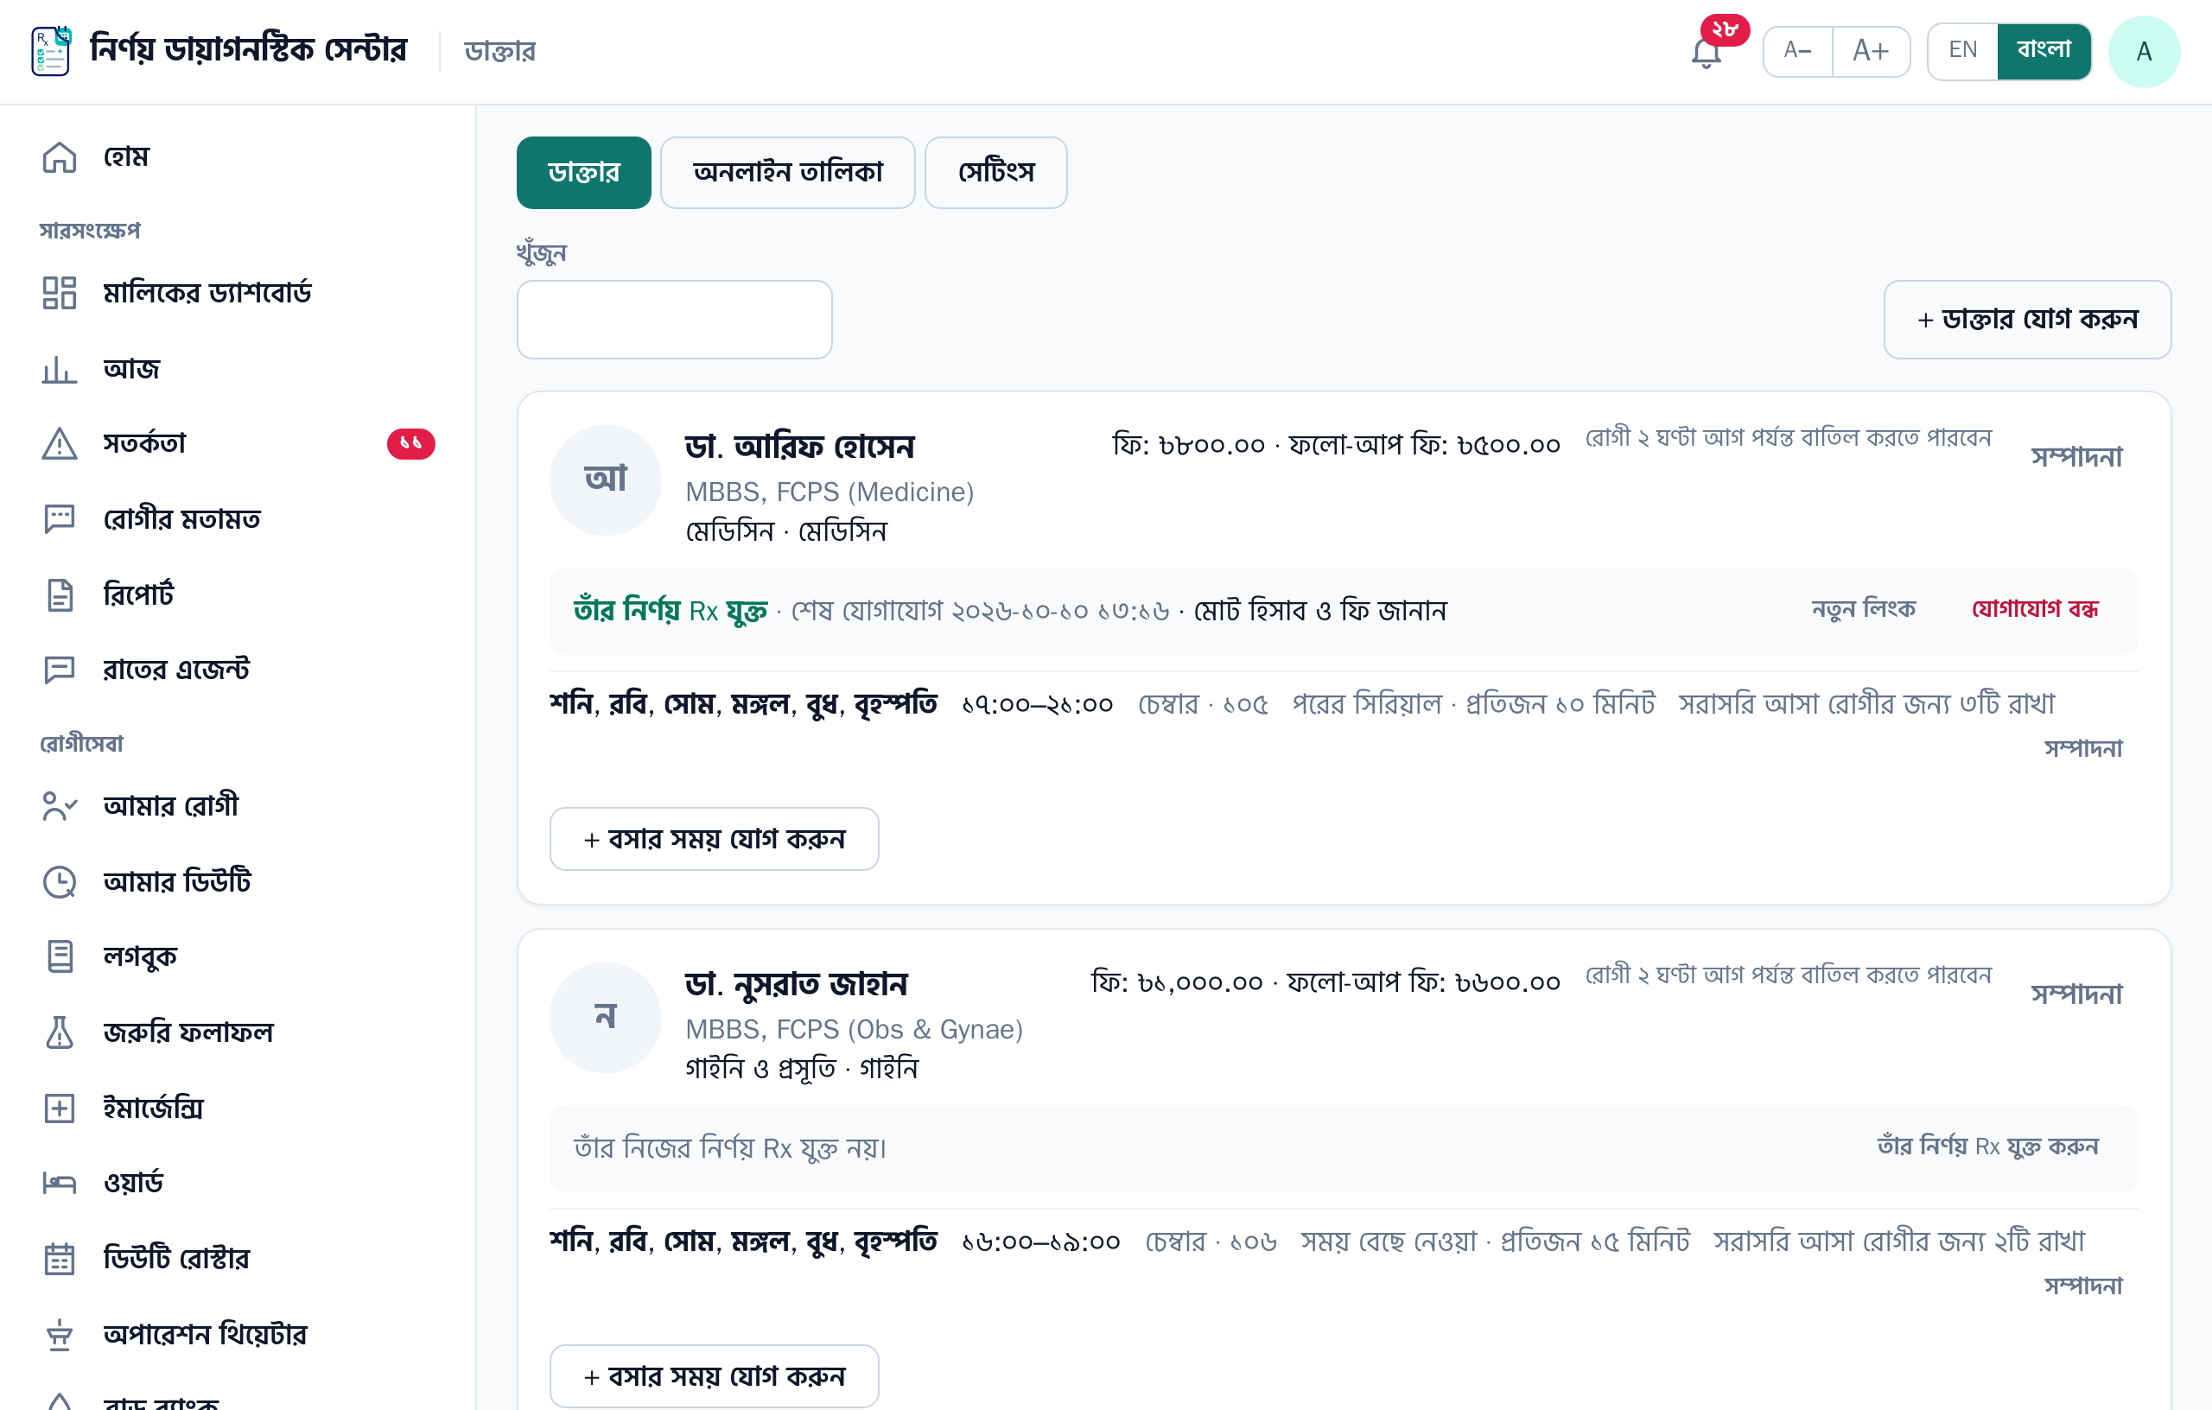The image size is (2212, 1410).
Task: Edit ডা. নুসরাত জাহান profile via সম্পাদনা
Action: click(x=2076, y=994)
